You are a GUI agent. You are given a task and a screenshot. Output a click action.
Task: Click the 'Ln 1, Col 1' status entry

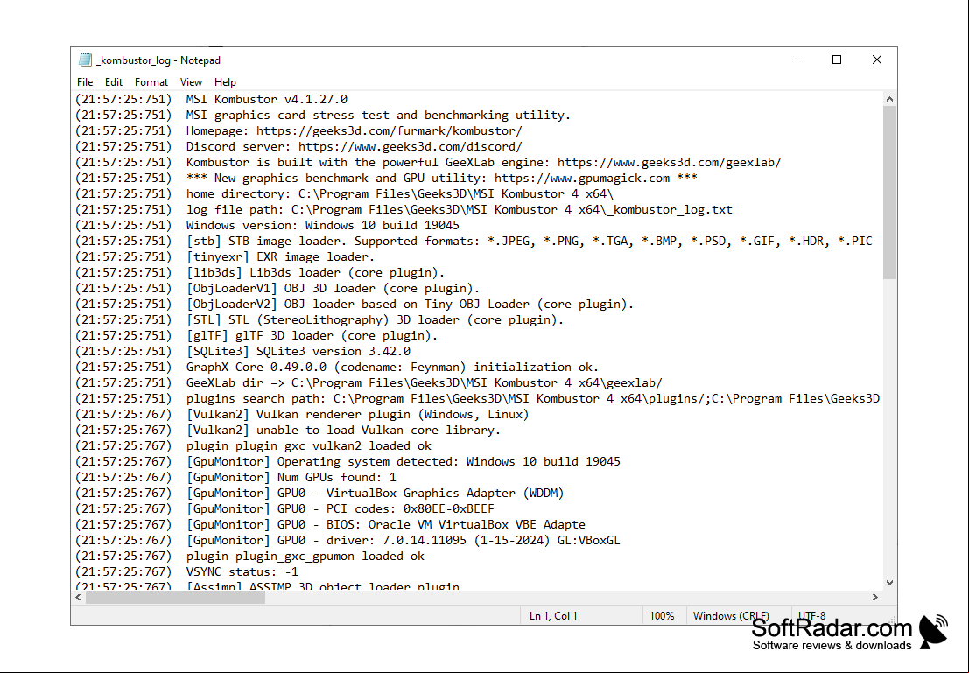[553, 616]
